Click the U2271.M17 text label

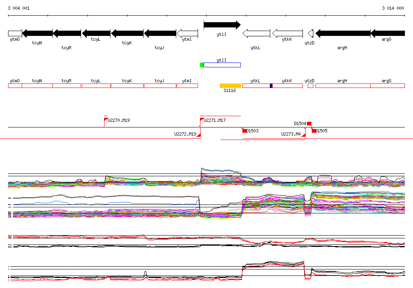click(215, 121)
